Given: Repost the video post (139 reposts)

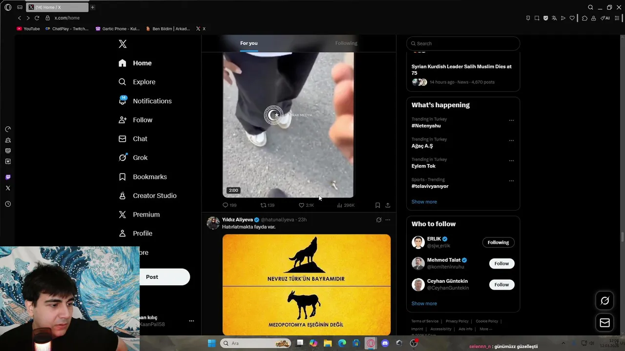Looking at the screenshot, I should click(x=267, y=205).
